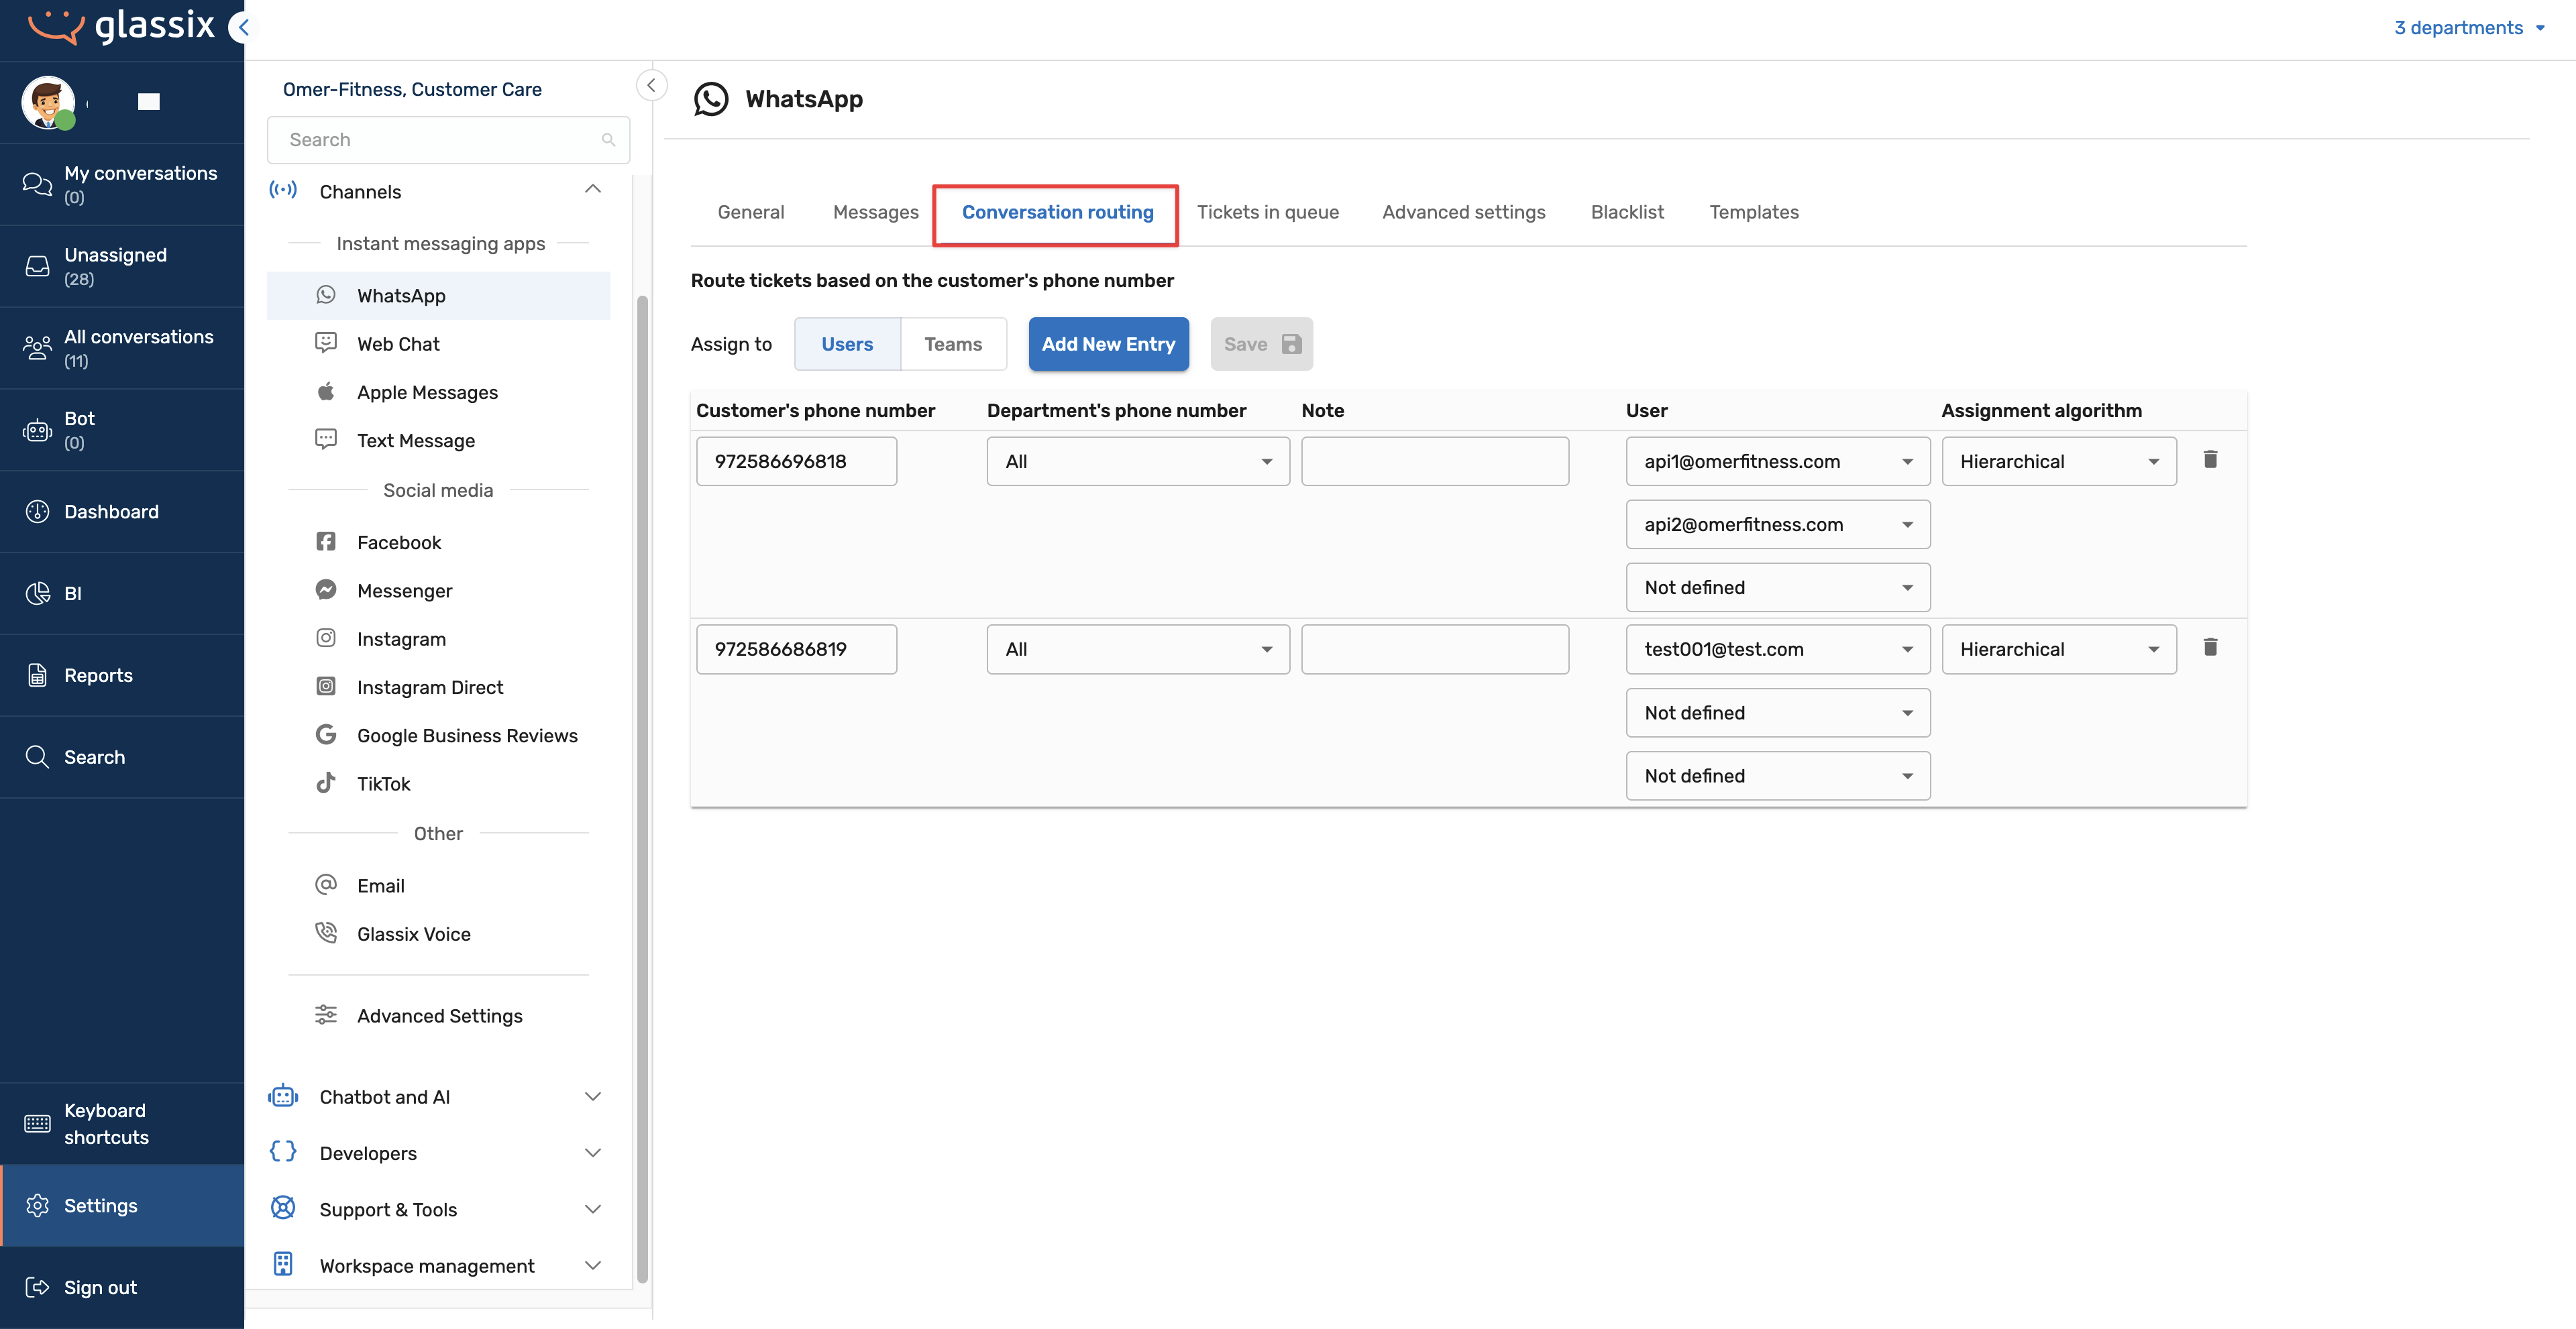Click the settings Search field

[440, 140]
